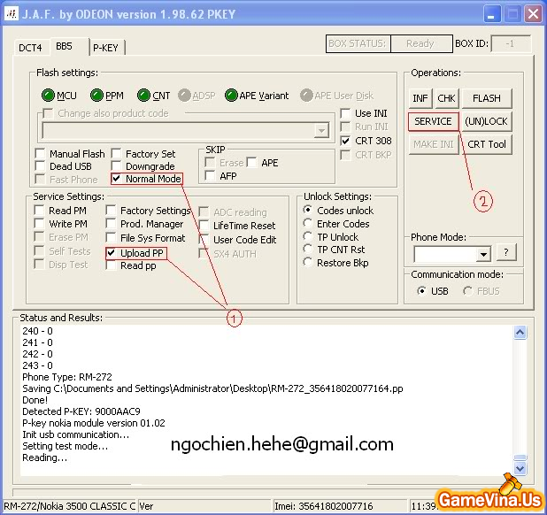
Task: Click the 'Reading...' log line
Action: pos(44,457)
